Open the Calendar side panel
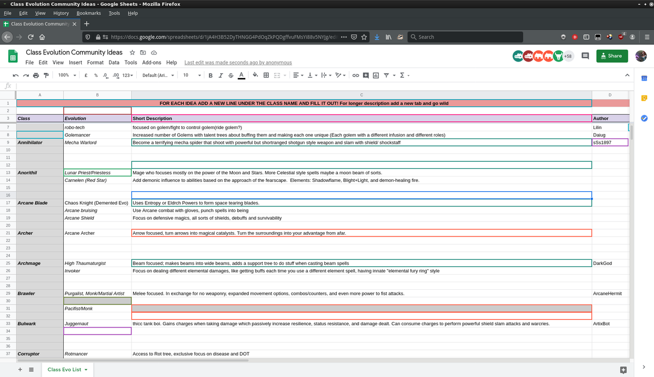This screenshot has height=377, width=654. tap(644, 78)
